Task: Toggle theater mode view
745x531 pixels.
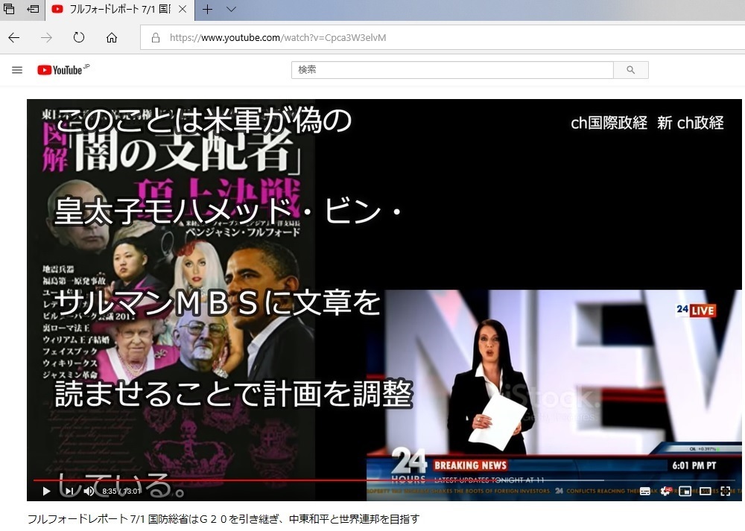Action: pos(705,491)
